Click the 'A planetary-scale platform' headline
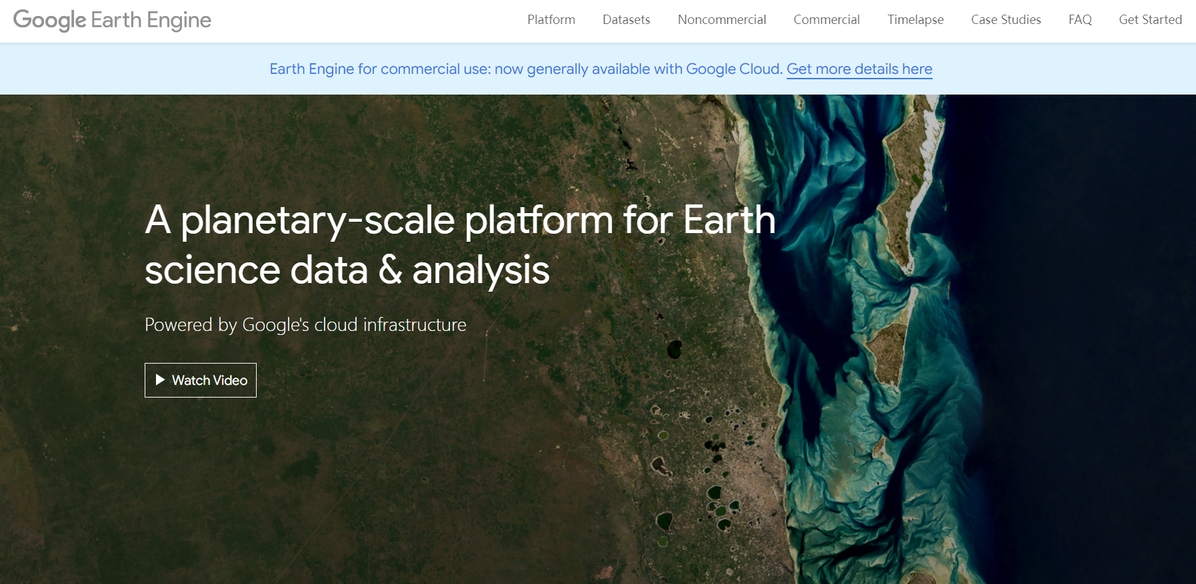Viewport: 1196px width, 584px height. pos(460,244)
